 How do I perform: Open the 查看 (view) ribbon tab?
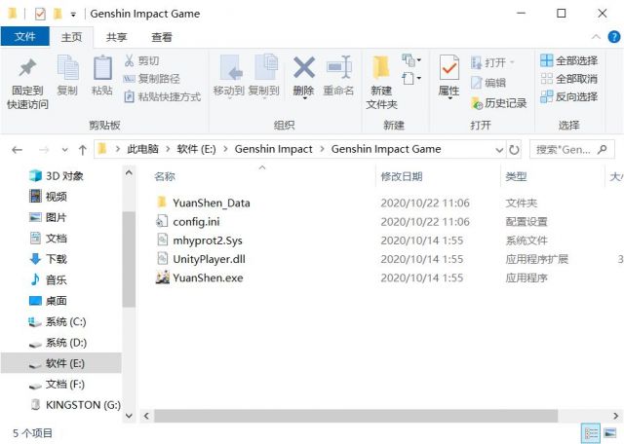point(162,37)
